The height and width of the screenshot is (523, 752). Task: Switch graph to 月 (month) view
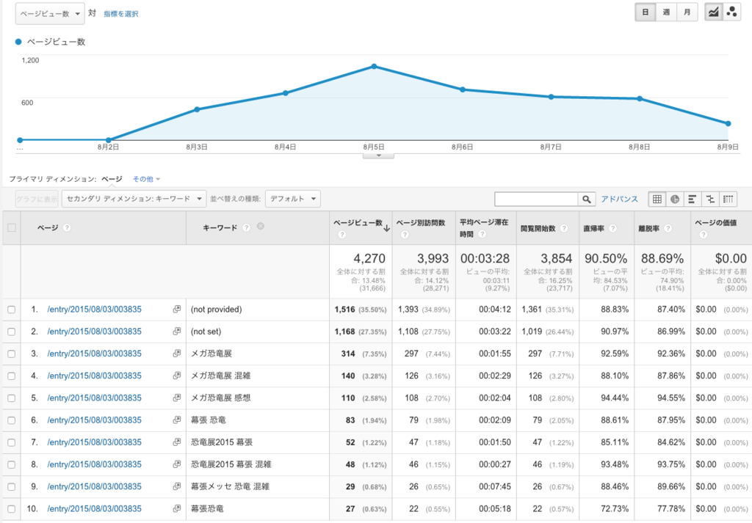coord(687,12)
